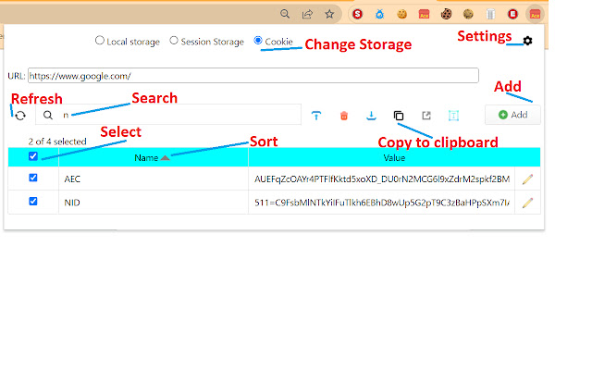This screenshot has height=370, width=592.
Task: Click the browser zoom magnifier icon
Action: [285, 15]
